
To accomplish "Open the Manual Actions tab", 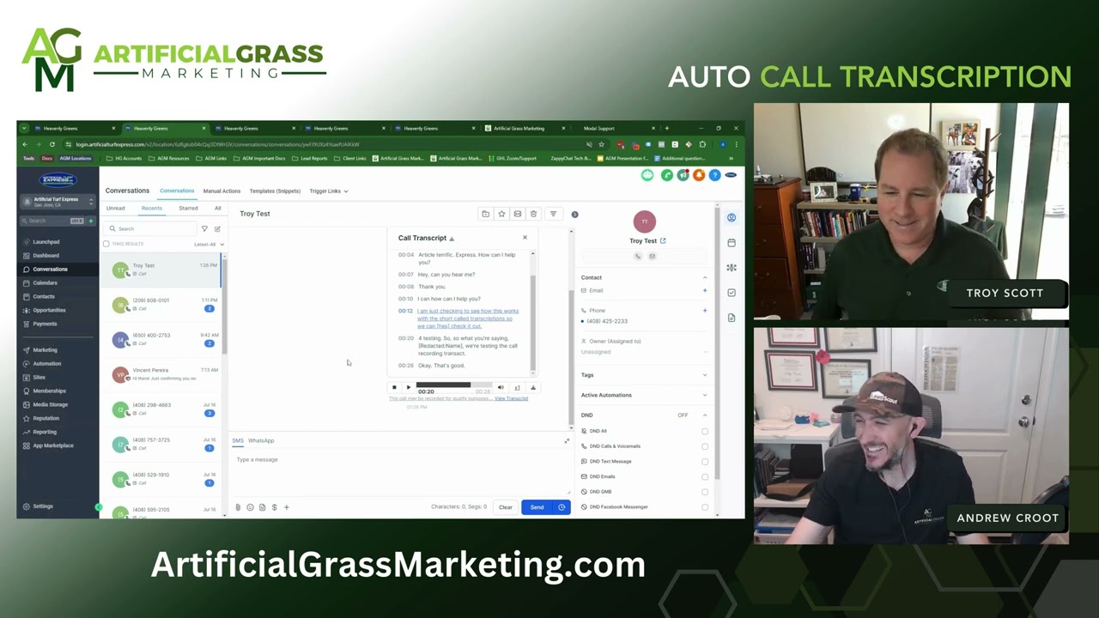I will pyautogui.click(x=222, y=191).
